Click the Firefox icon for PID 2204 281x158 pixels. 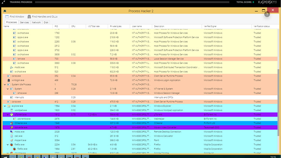12,145
